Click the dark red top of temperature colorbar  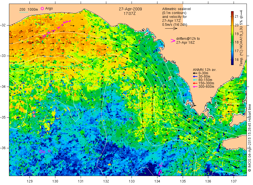tap(232, 13)
